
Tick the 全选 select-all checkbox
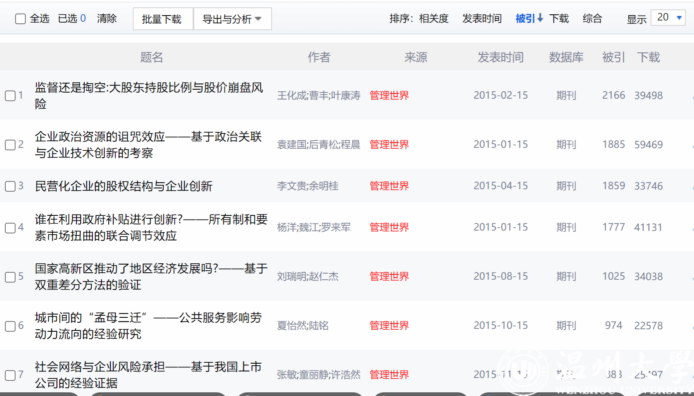coord(20,19)
